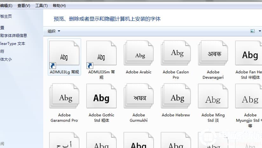This screenshot has height=148, width=262.
Task: Click the ADMUI3Sm 常规 label
Action: tap(101, 75)
